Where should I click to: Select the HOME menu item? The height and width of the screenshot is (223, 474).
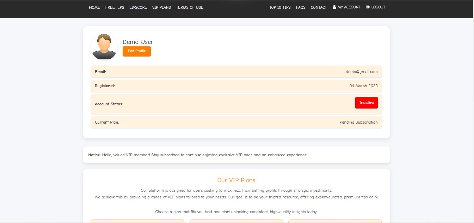pos(94,7)
